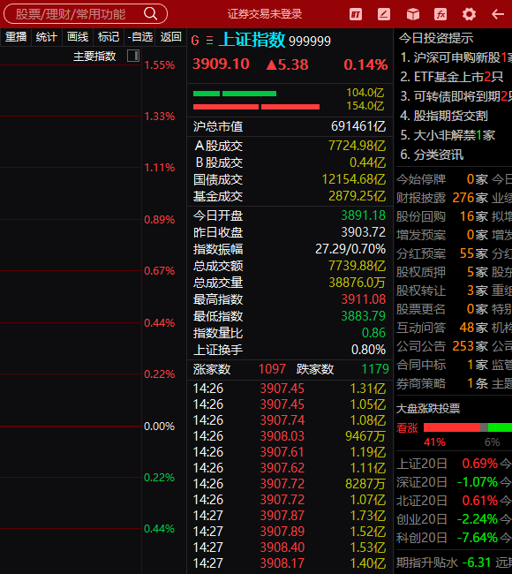Click the 看涨 red vote bar
The width and height of the screenshot is (512, 574).
tap(452, 427)
